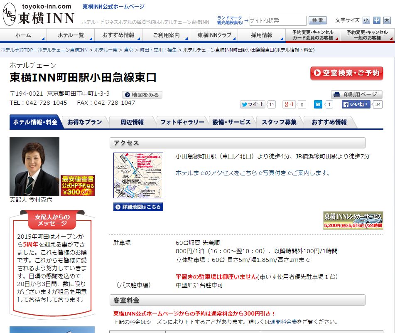The image size is (395, 333).
Task: Click the tweet count 11 bubble
Action: (271, 104)
